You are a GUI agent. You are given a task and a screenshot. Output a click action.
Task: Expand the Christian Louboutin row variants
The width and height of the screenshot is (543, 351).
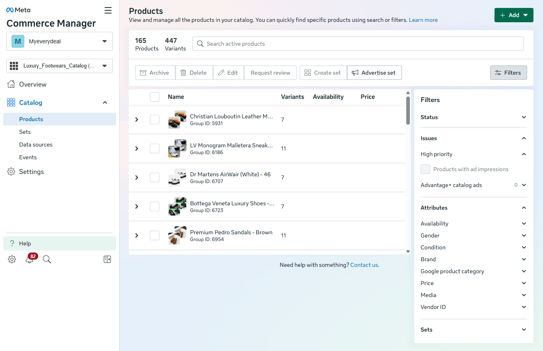[137, 120]
